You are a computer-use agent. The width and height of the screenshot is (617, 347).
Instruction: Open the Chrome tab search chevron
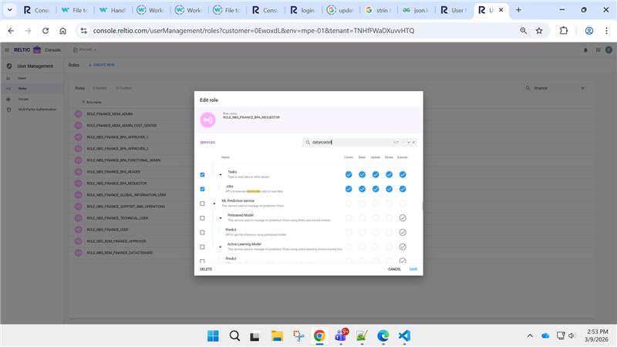tap(10, 10)
